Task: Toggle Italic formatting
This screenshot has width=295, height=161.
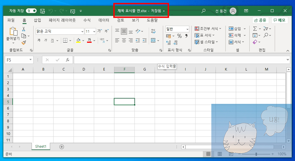Action: click(x=46, y=40)
